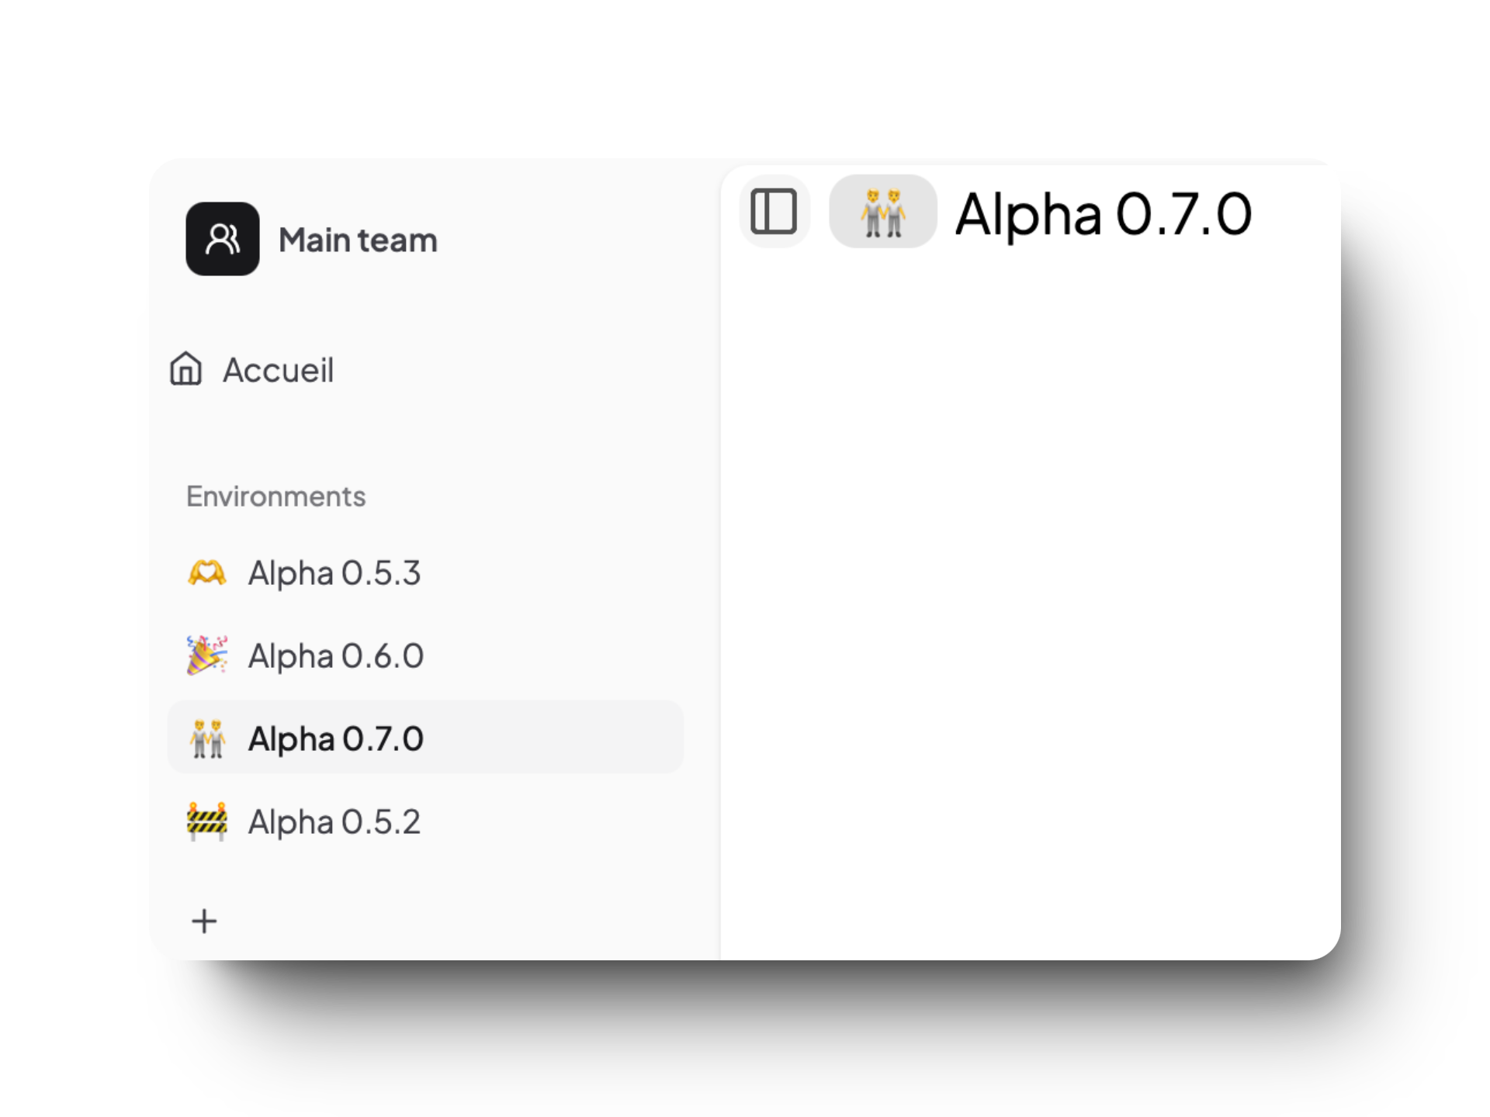This screenshot has height=1117, width=1490.
Task: Click the Environments section header
Action: point(275,496)
